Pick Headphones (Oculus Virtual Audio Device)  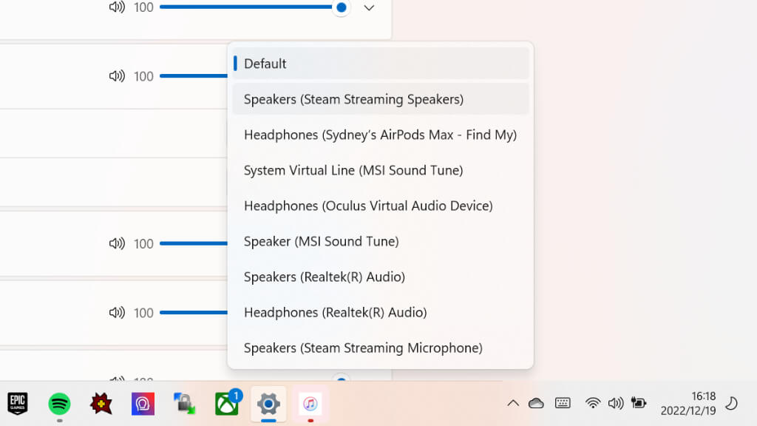(x=381, y=206)
